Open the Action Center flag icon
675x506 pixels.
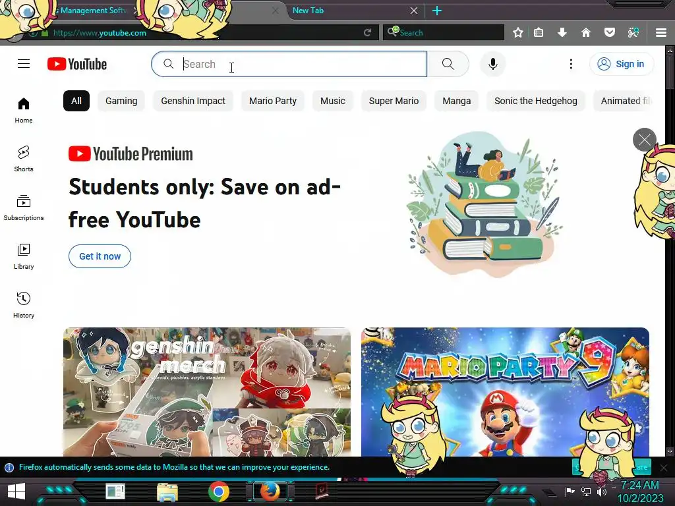(570, 492)
